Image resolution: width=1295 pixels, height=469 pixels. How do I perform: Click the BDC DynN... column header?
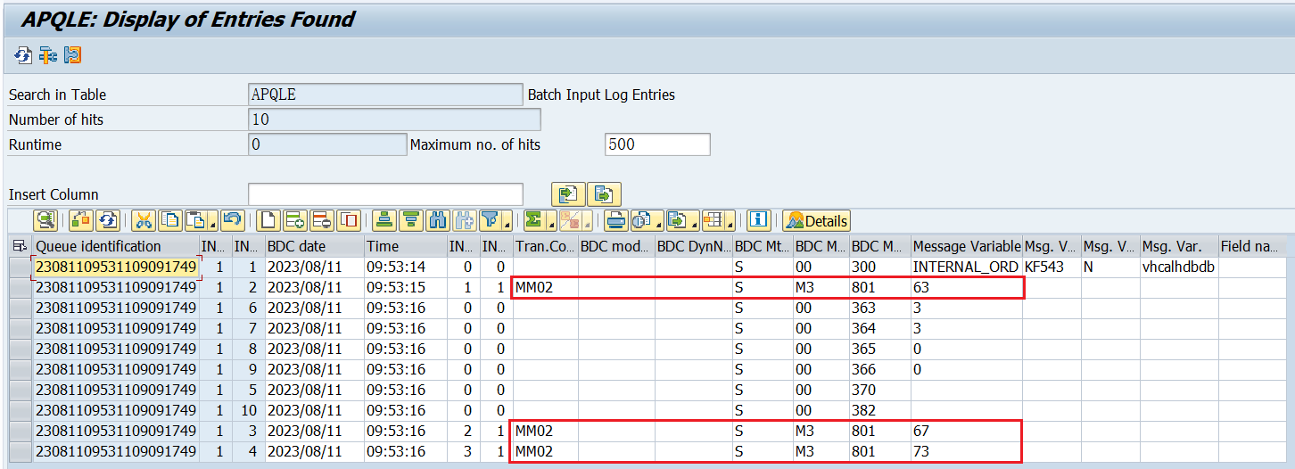[x=693, y=246]
